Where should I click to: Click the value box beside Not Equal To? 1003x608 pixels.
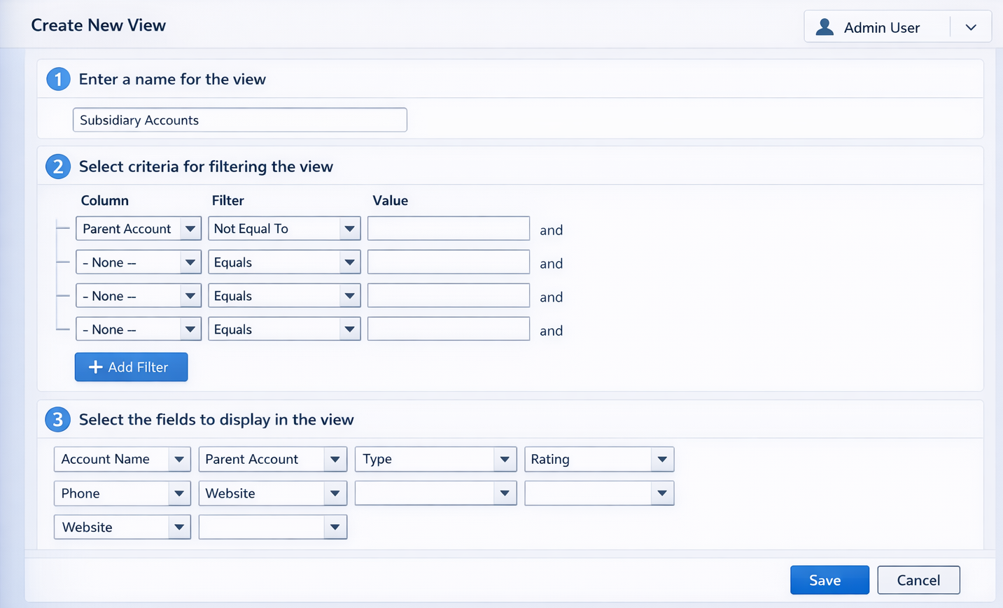[448, 228]
